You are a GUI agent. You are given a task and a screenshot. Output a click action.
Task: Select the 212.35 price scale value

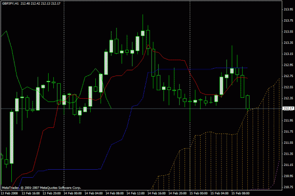288,98
